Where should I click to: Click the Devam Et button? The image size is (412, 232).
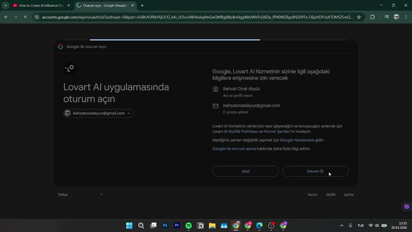click(315, 171)
